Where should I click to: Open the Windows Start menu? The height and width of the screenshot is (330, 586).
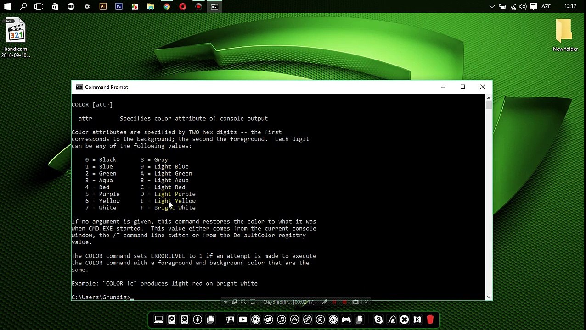pos(7,6)
